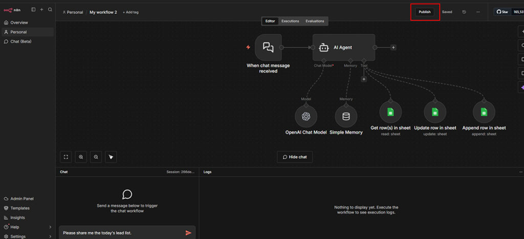This screenshot has width=524, height=239.
Task: Click the n8n logo
Action: 12,10
